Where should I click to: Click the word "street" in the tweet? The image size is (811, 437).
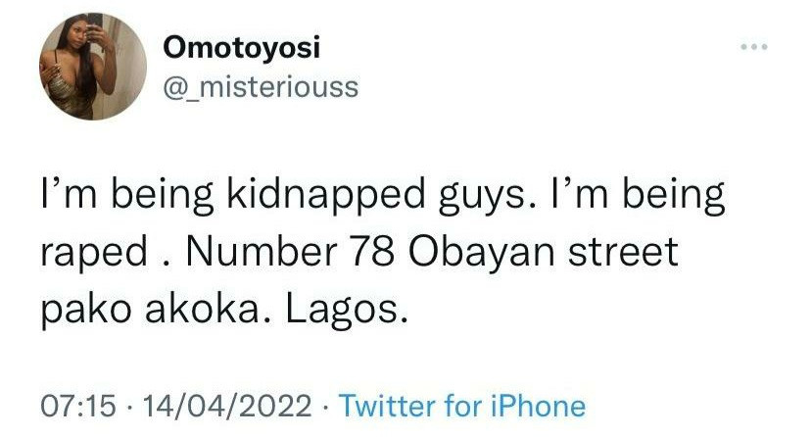coord(627,255)
